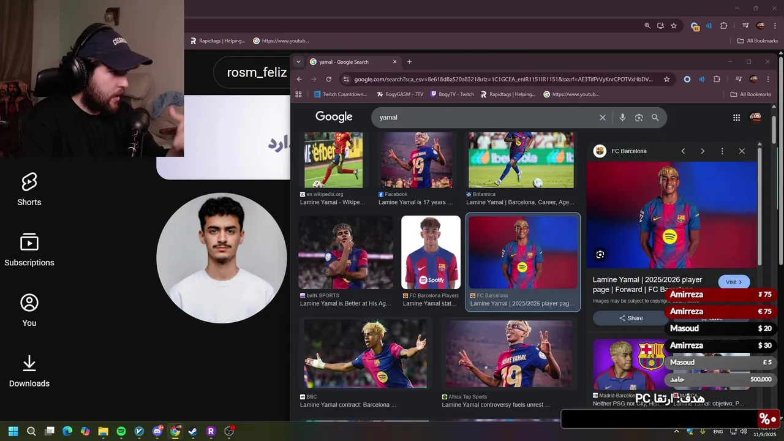Bookmark star in background Chrome window
This screenshot has height=441, width=784.
point(674,26)
